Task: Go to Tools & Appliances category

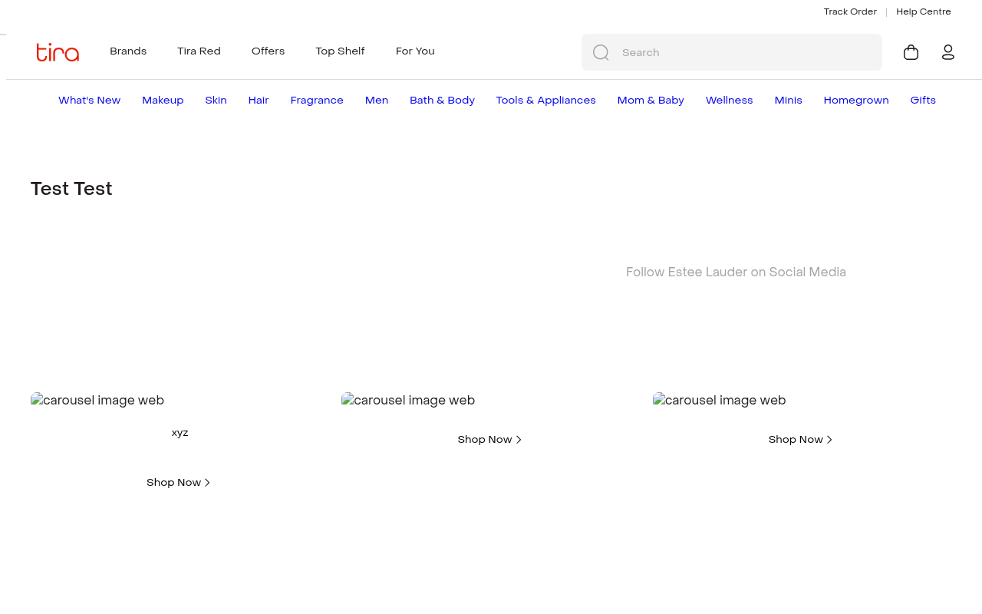Action: tap(545, 101)
